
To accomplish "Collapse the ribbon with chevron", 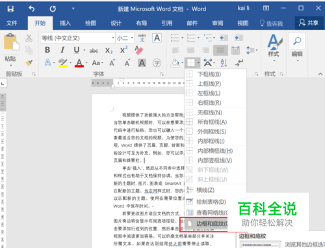I will coord(320,74).
